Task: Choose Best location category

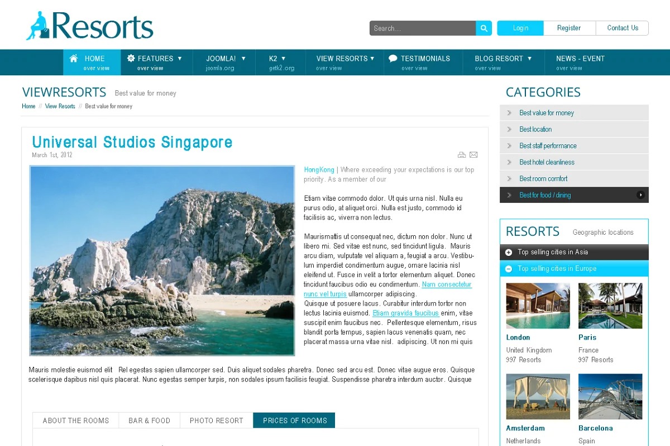Action: point(535,129)
